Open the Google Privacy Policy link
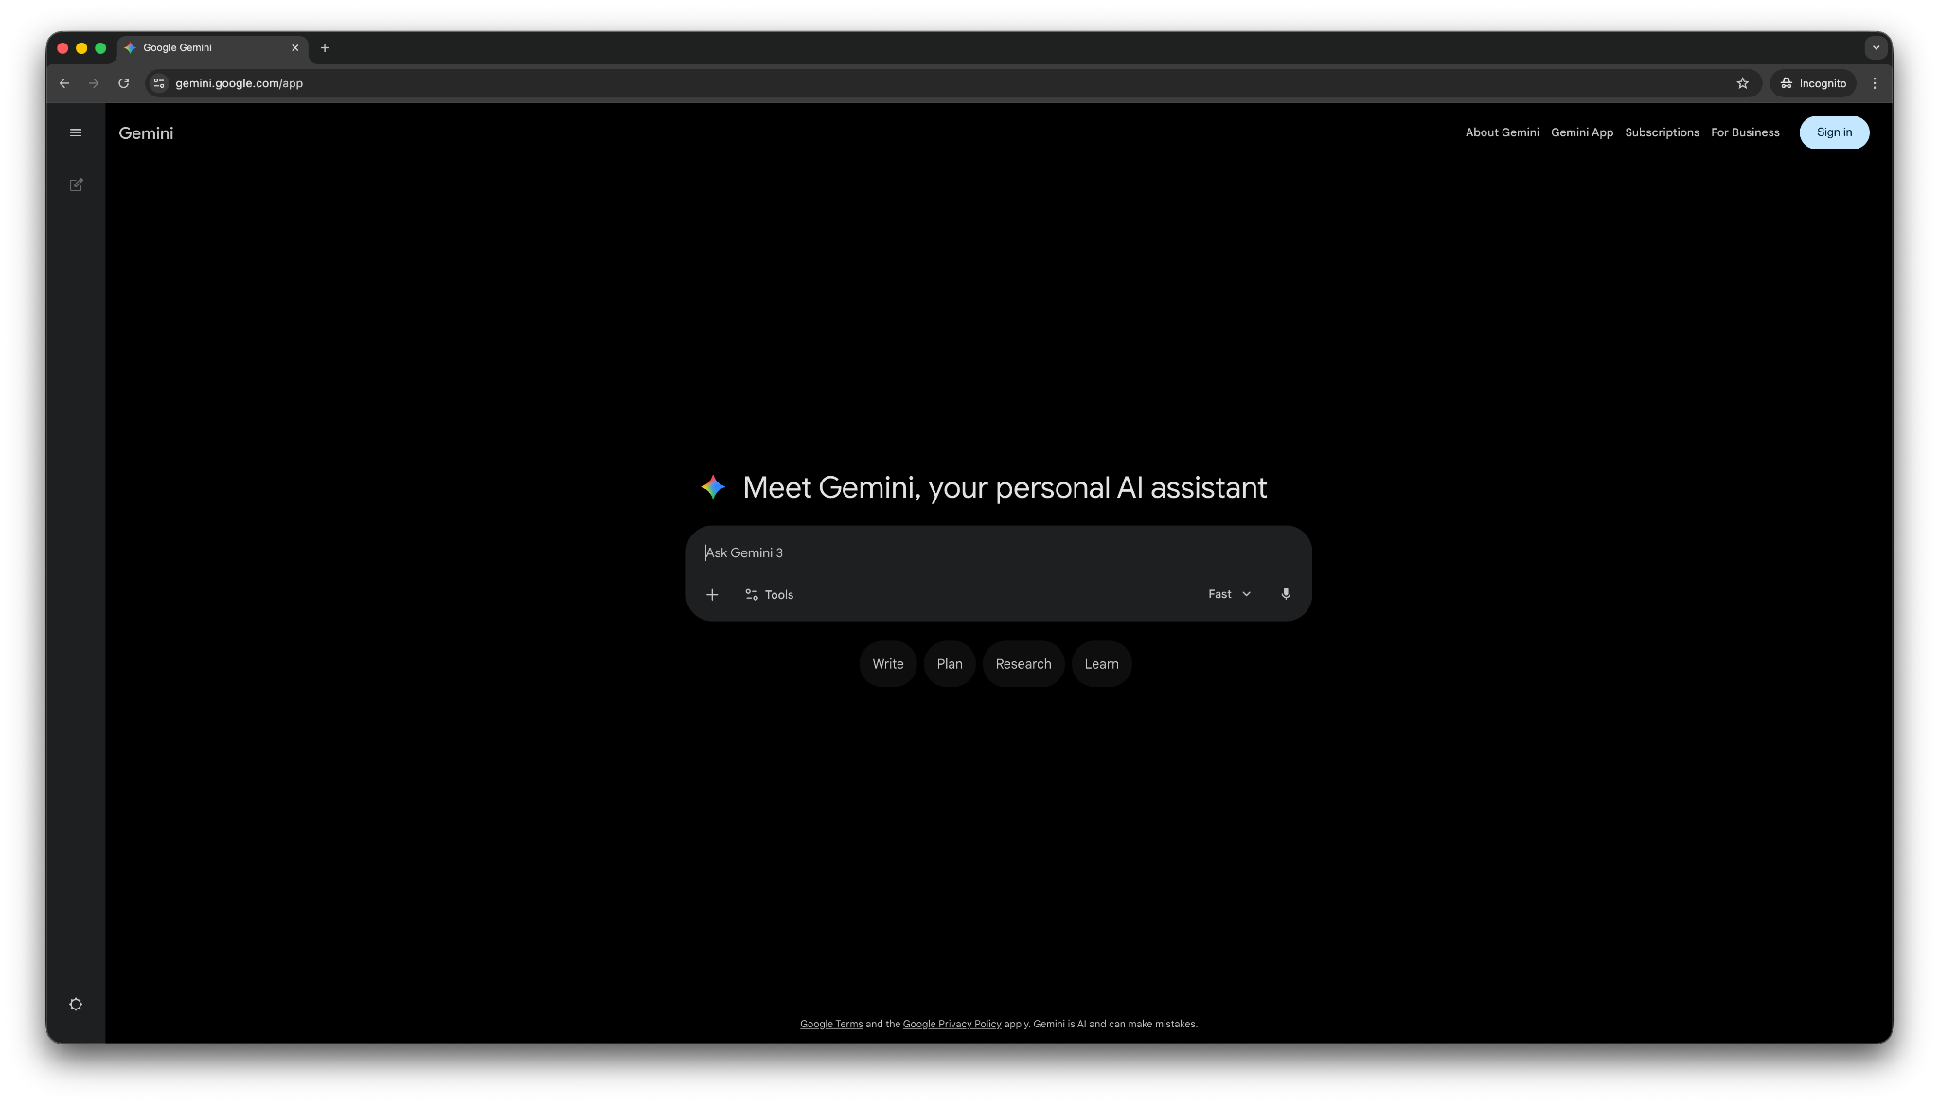Screen dimensions: 1939x1105 click(x=952, y=1024)
